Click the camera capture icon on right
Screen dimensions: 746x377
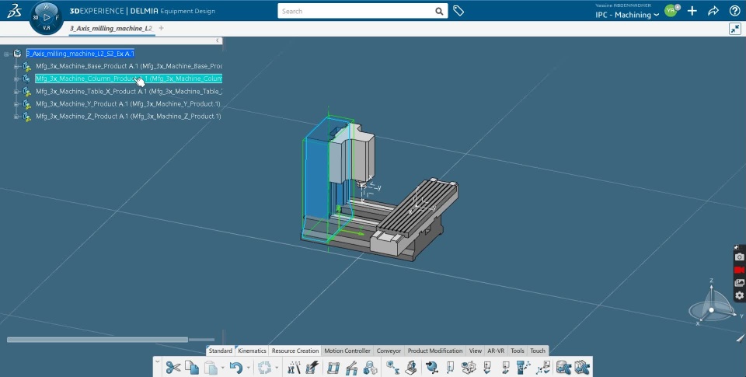point(739,257)
